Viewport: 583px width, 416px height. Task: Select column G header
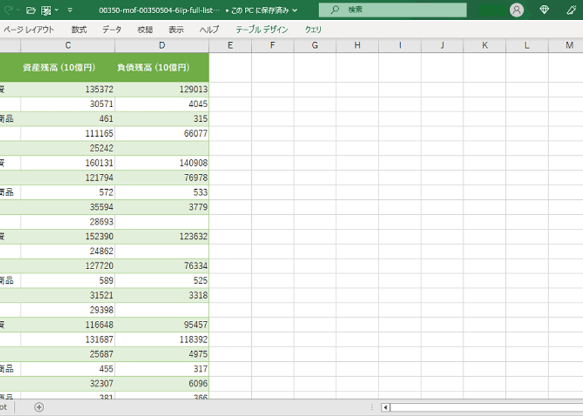pyautogui.click(x=315, y=45)
